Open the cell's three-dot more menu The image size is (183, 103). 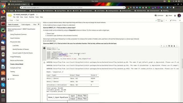(x=177, y=46)
